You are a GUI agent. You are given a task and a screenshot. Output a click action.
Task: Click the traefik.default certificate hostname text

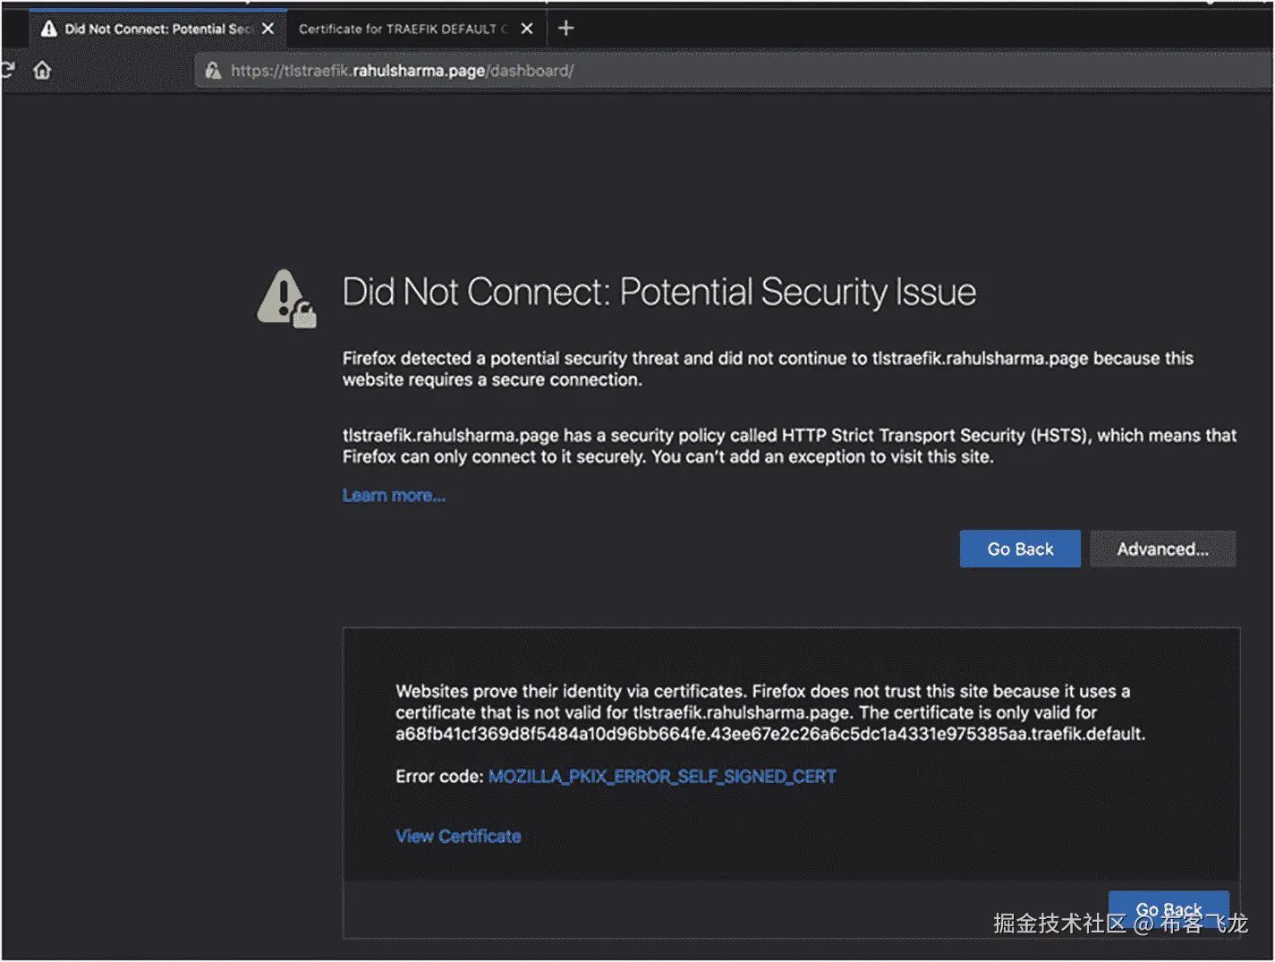769,735
